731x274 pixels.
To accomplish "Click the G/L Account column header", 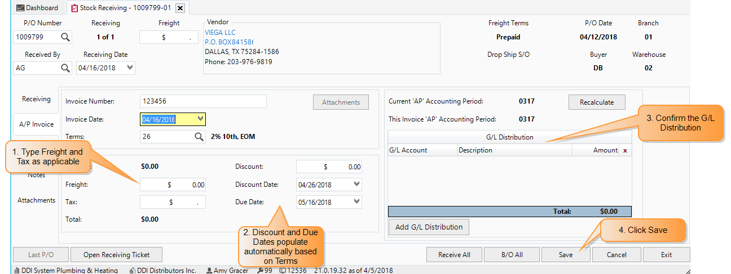I will 422,150.
